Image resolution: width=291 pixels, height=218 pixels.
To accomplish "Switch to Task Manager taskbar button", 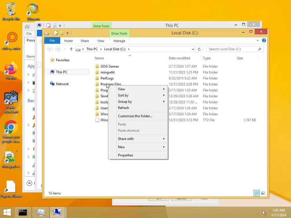I will 40,212.
